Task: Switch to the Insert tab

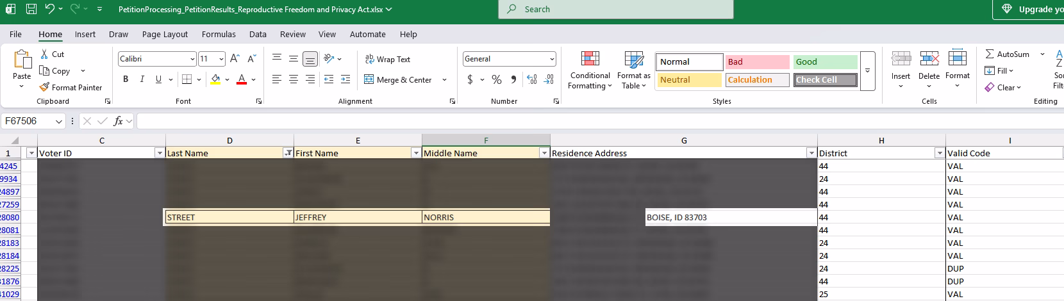Action: click(85, 35)
